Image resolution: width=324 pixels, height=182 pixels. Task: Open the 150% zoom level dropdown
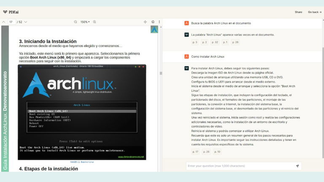[x=85, y=22]
